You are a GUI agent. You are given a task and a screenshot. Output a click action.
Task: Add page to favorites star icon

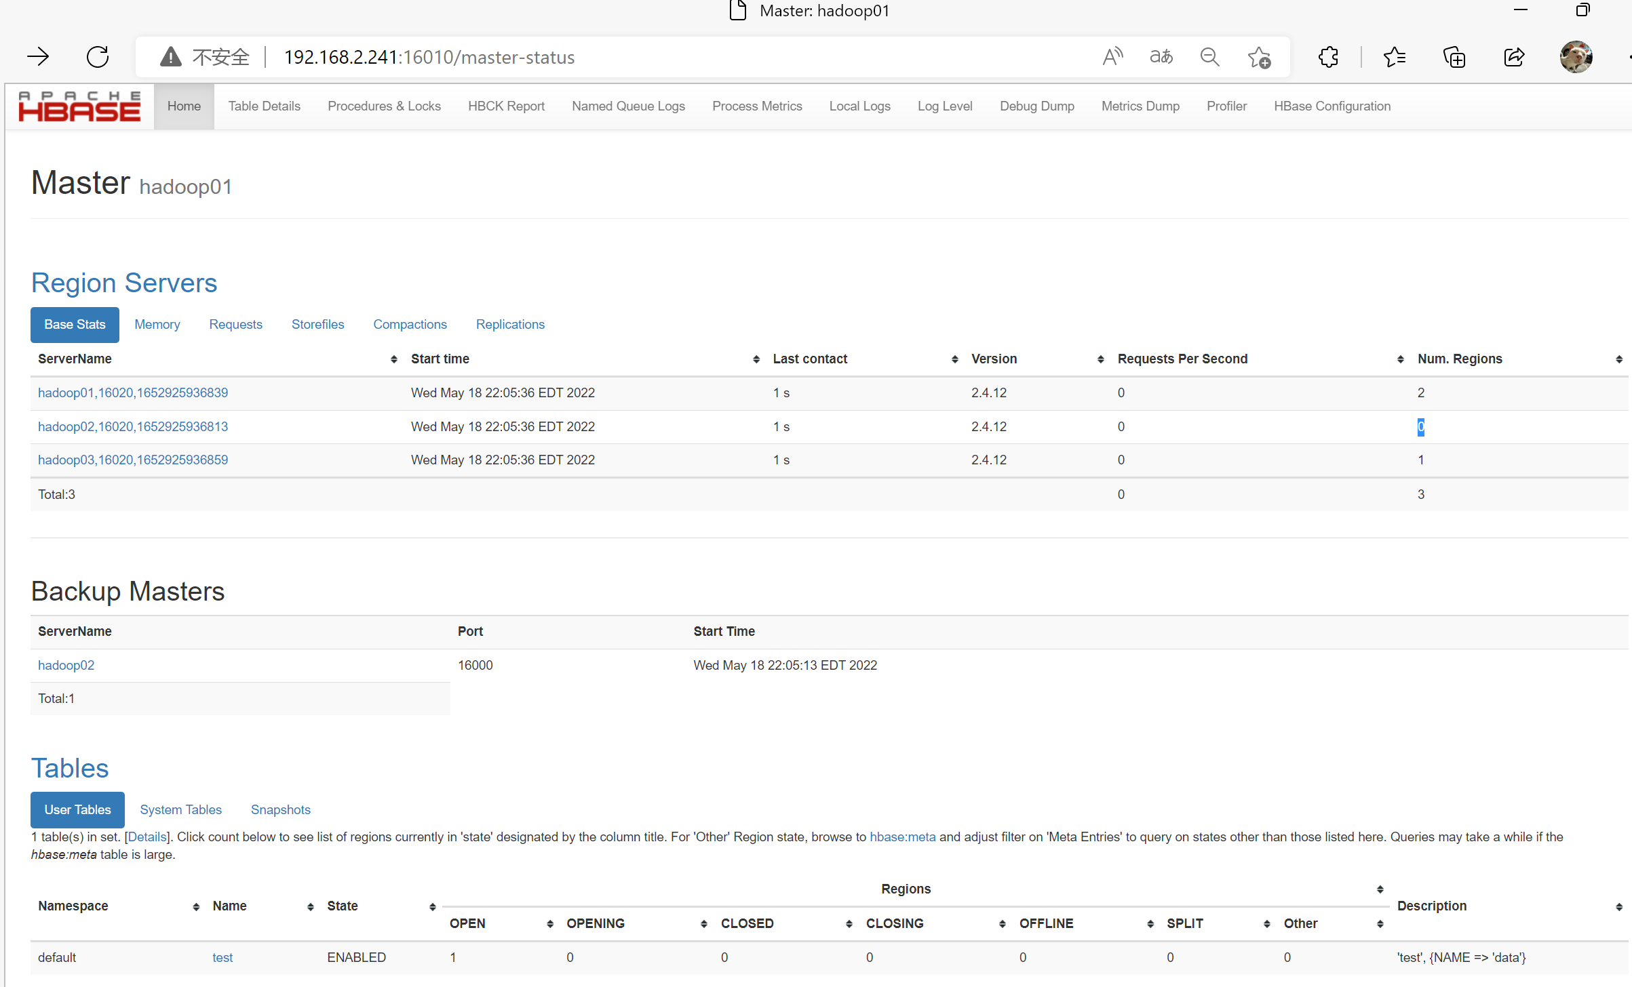pos(1259,57)
